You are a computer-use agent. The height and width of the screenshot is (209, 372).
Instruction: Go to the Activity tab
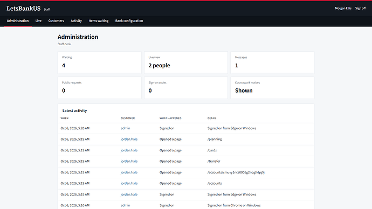pyautogui.click(x=76, y=21)
